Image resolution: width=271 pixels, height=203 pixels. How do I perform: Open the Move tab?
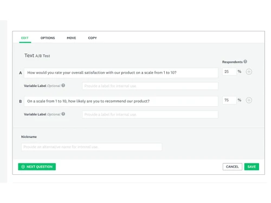tap(72, 38)
